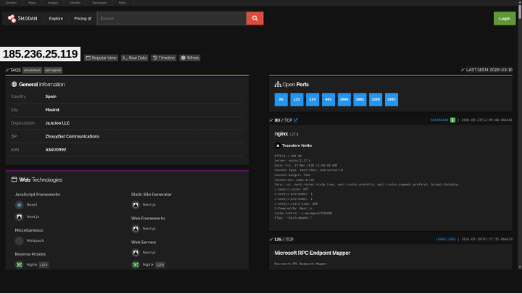Screen dimensions: 522x294
Task: Click the React framework icon
Action: tap(20, 205)
